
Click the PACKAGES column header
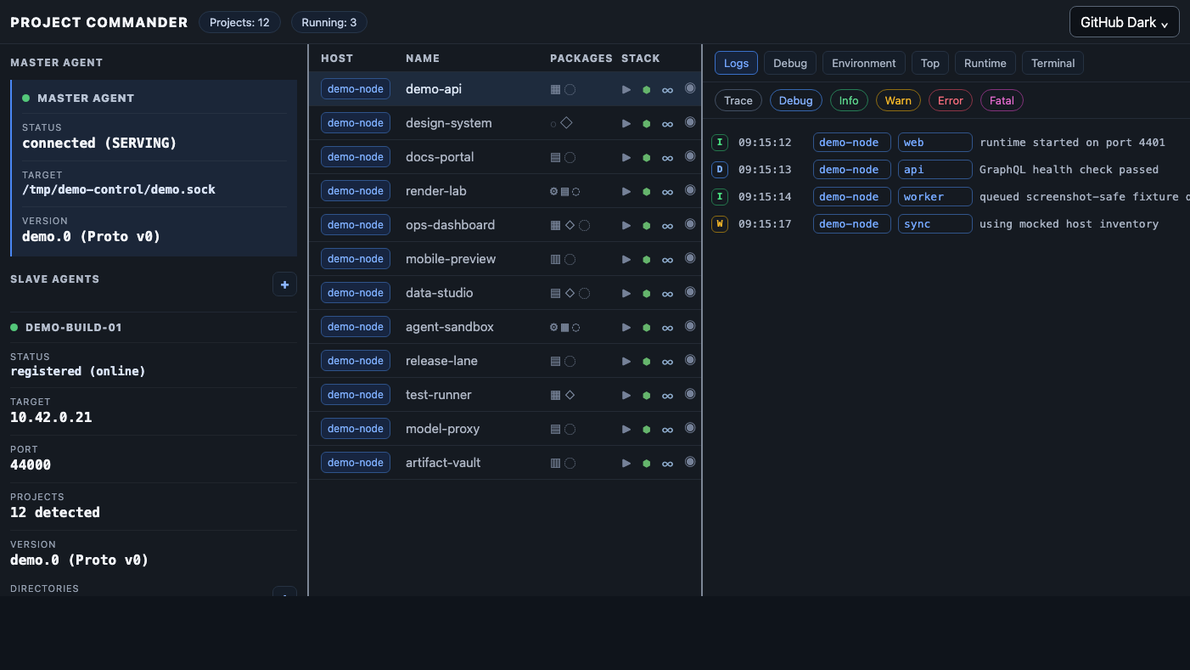click(x=581, y=59)
